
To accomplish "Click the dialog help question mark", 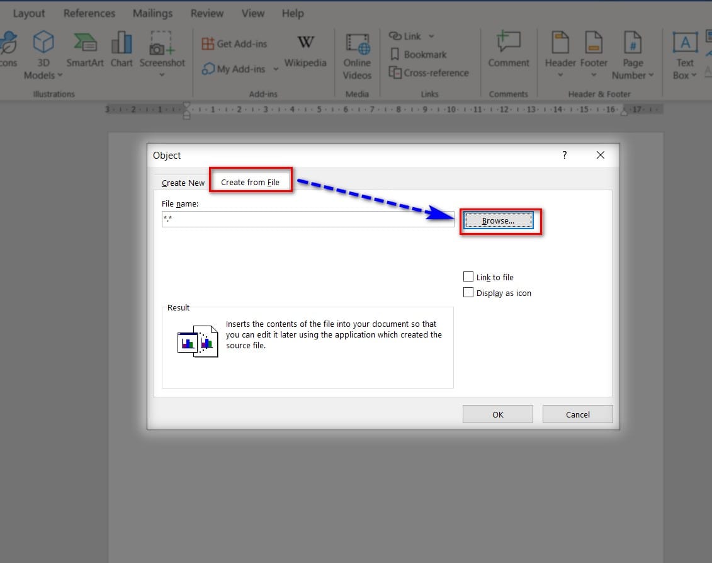I will (565, 155).
